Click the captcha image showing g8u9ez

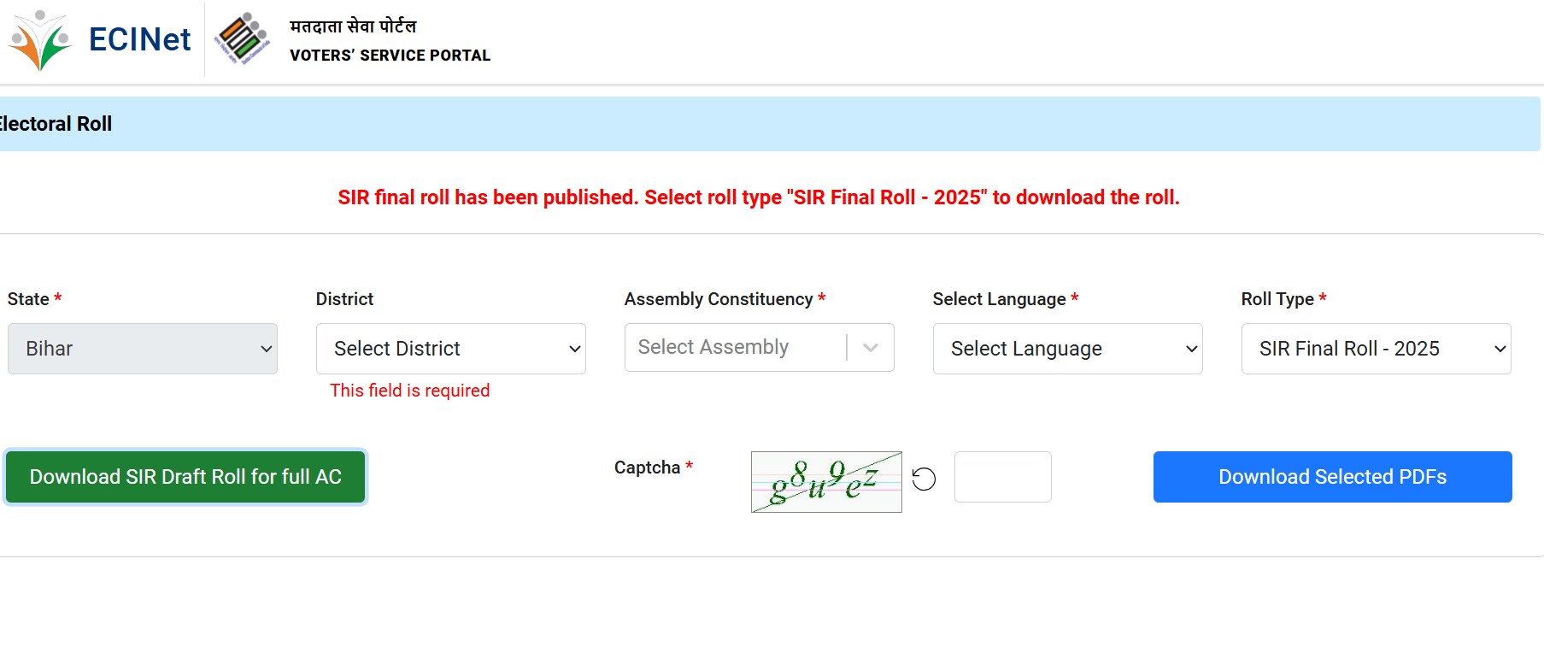[825, 482]
